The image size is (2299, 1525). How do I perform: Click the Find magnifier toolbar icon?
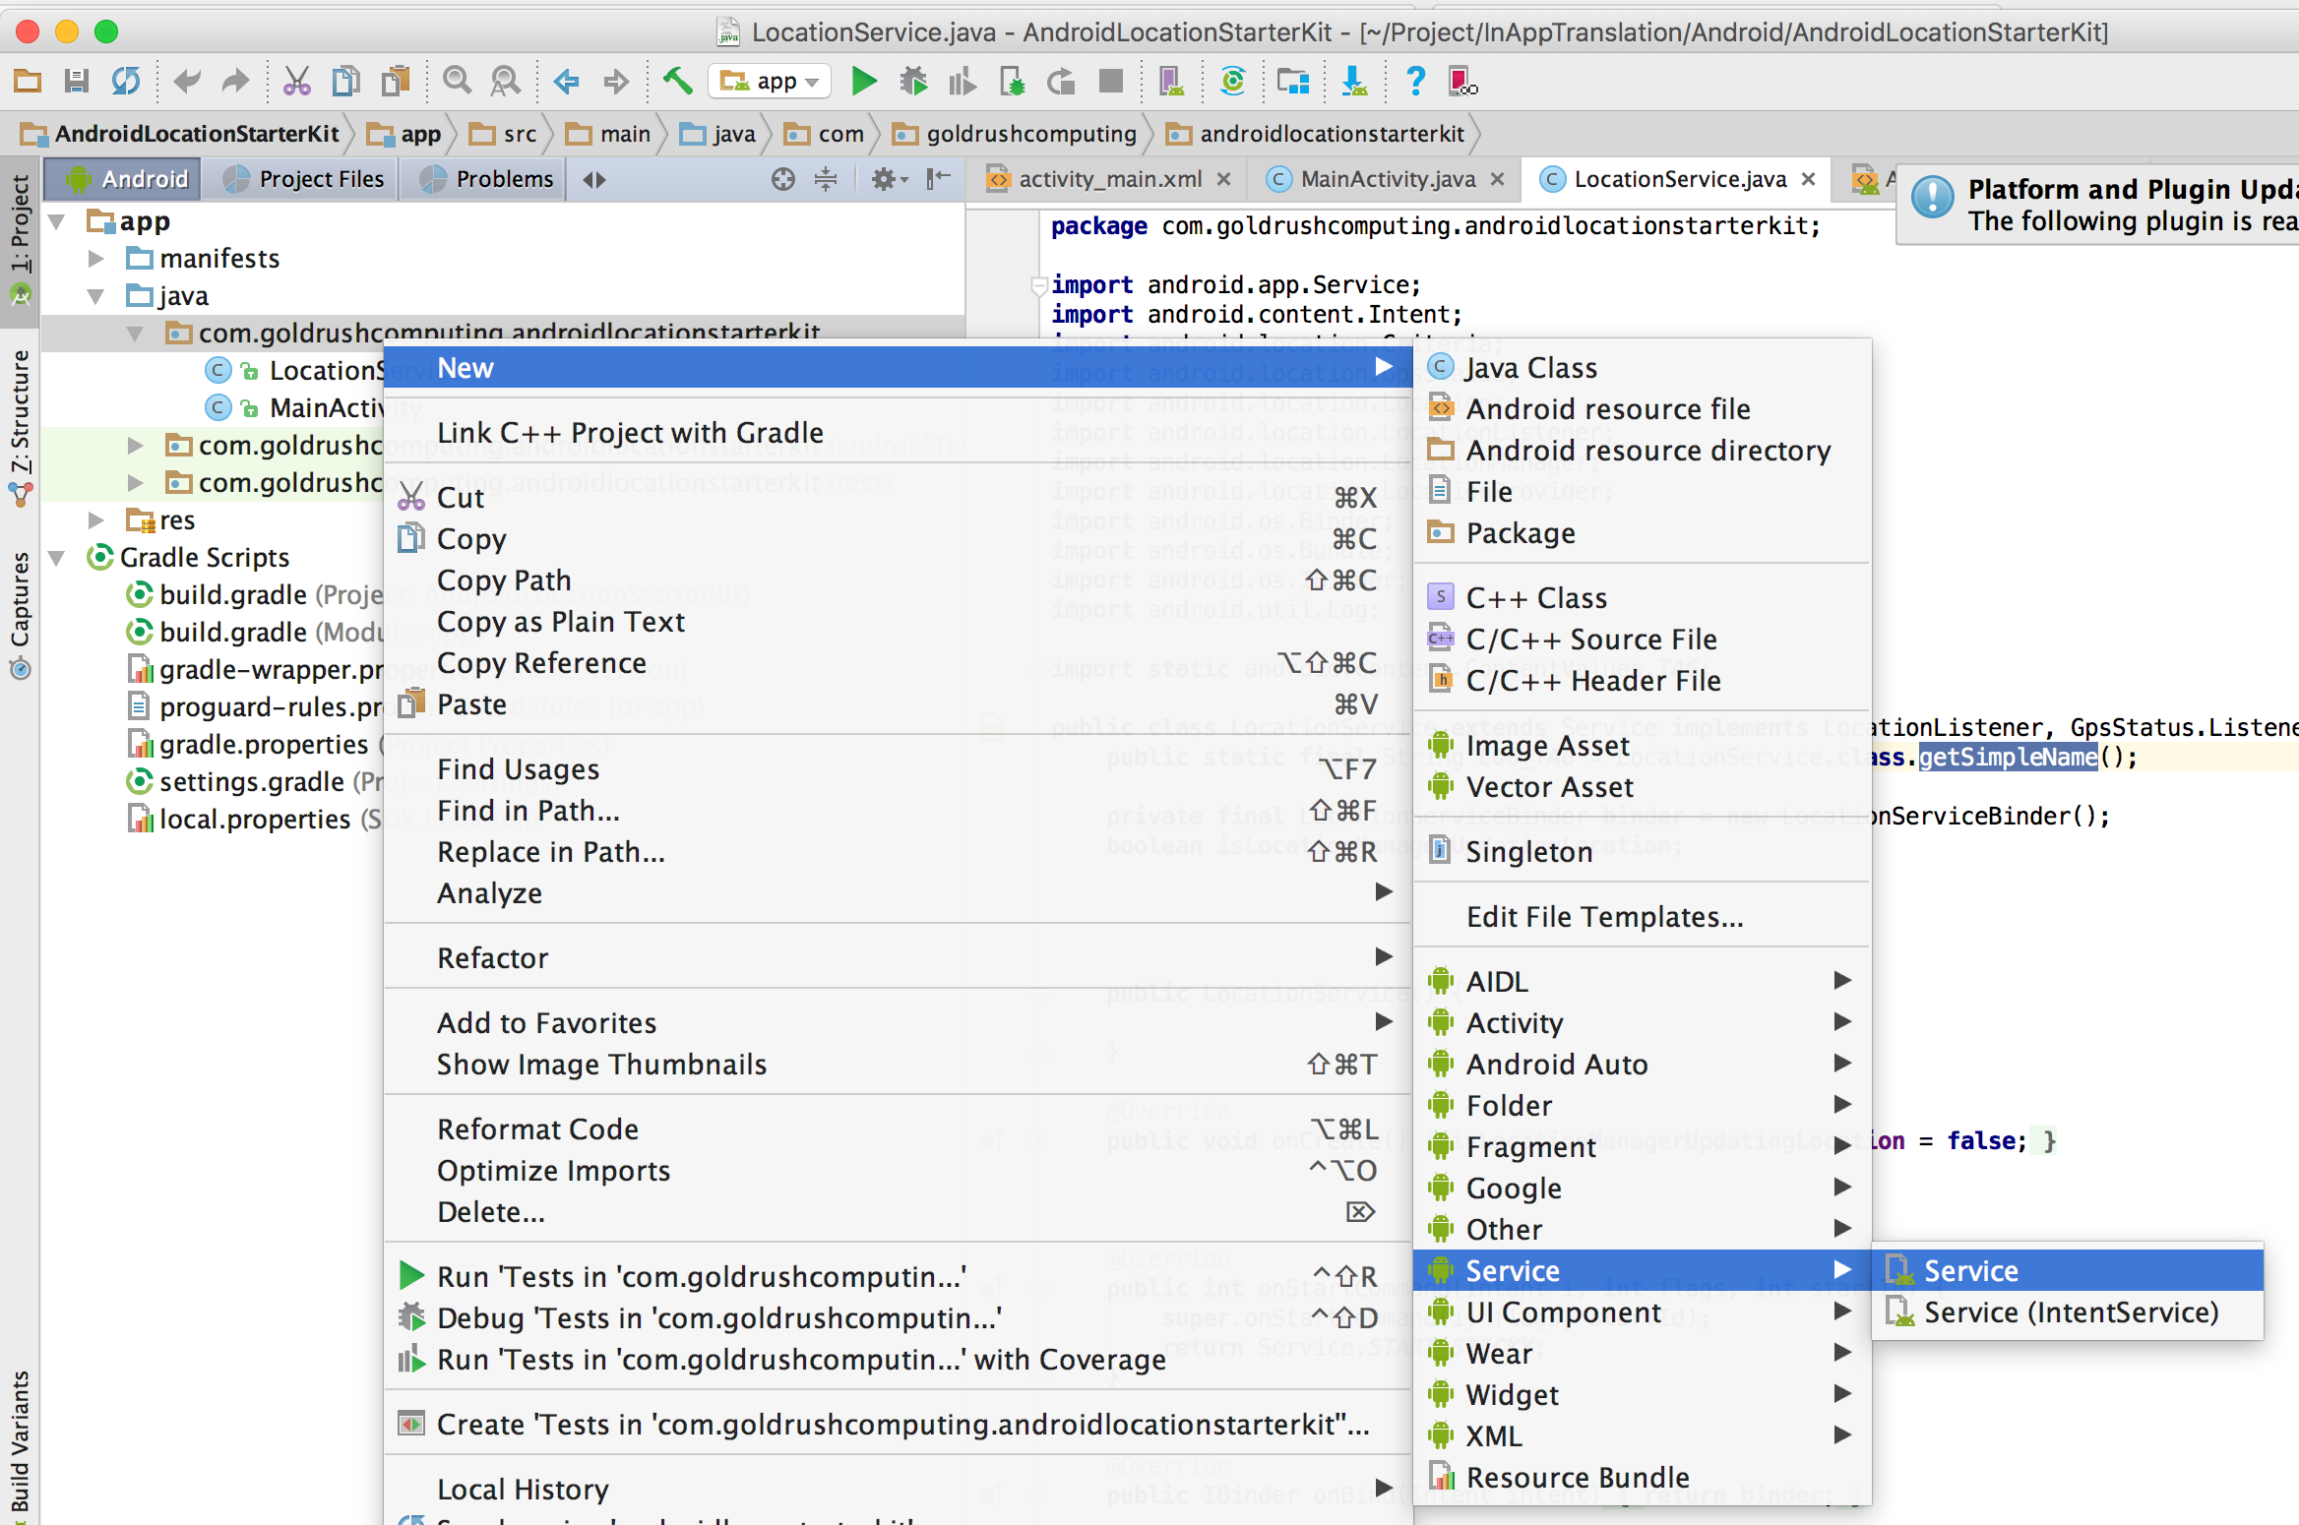click(x=457, y=81)
